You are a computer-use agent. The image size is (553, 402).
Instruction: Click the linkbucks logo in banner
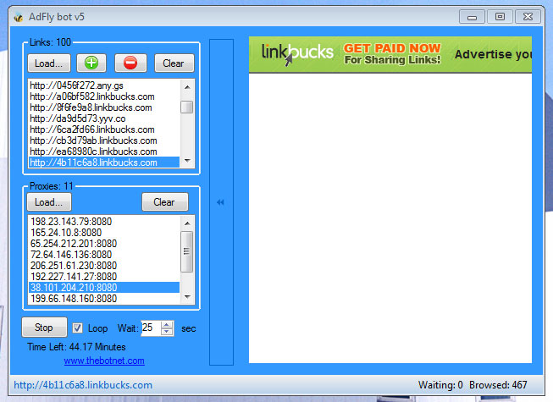pyautogui.click(x=297, y=53)
